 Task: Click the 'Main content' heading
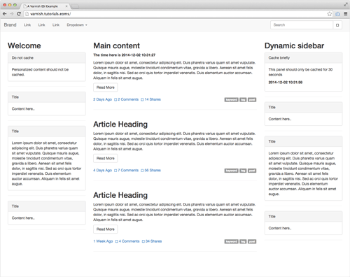(x=117, y=45)
